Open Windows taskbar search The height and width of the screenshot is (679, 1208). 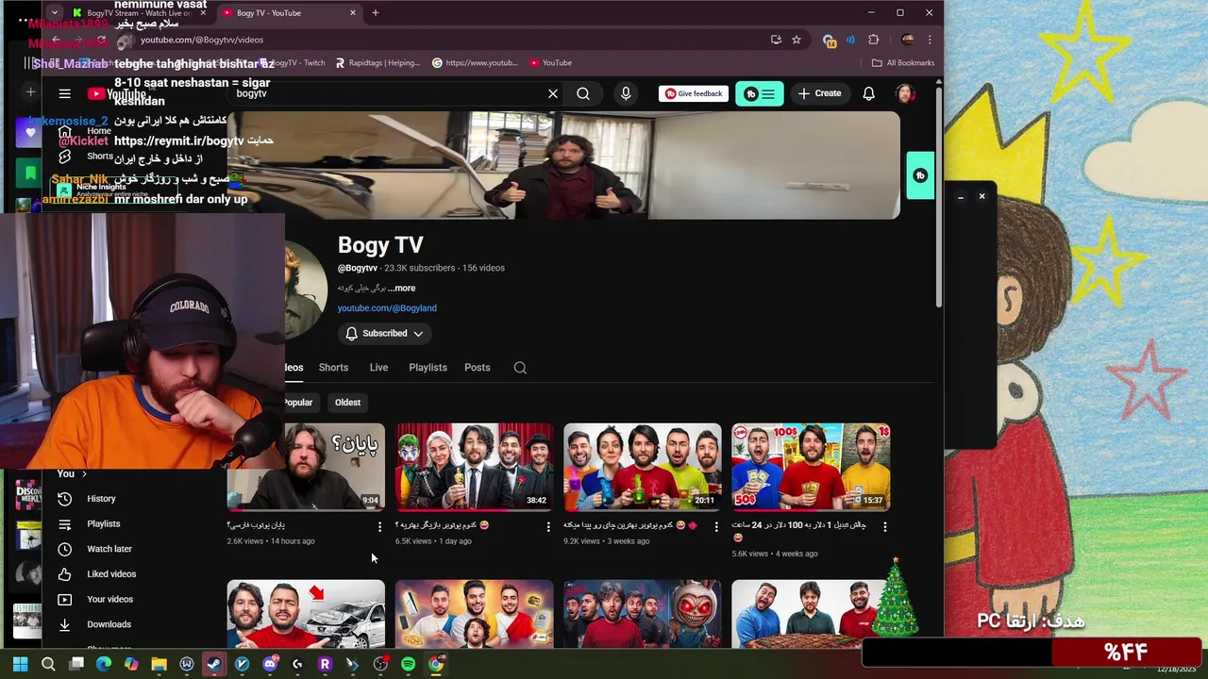[48, 664]
